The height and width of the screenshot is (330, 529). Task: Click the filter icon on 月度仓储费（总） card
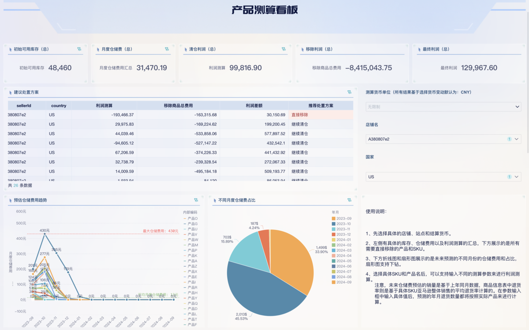(167, 48)
